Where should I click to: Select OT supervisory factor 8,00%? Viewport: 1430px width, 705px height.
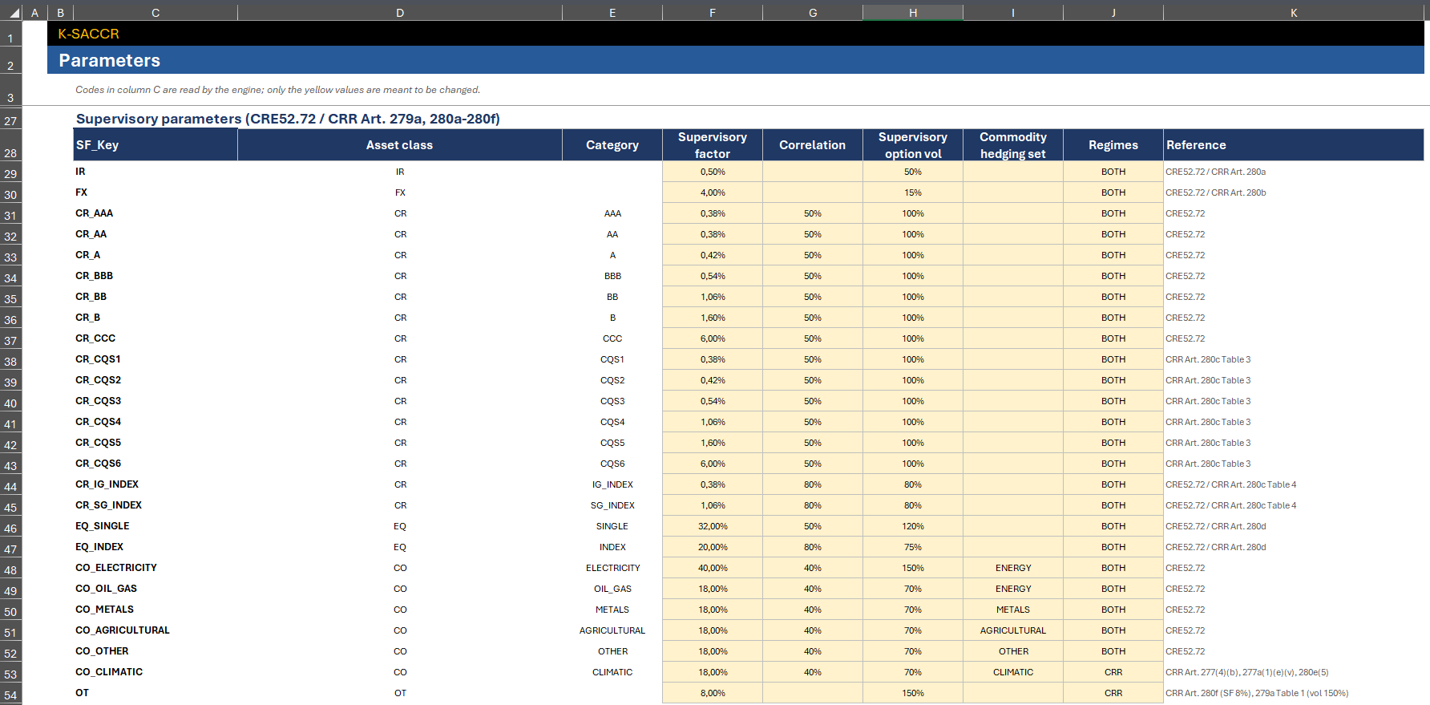point(713,693)
